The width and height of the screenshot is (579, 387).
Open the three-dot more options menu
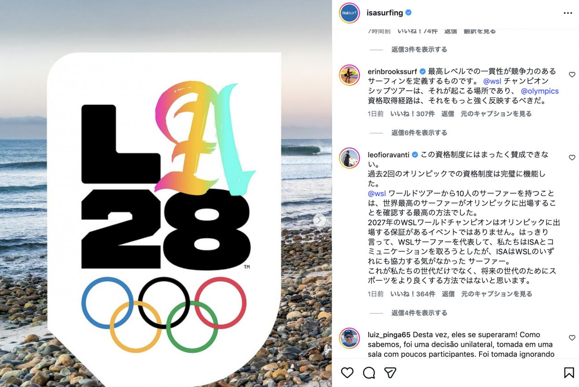click(x=568, y=13)
